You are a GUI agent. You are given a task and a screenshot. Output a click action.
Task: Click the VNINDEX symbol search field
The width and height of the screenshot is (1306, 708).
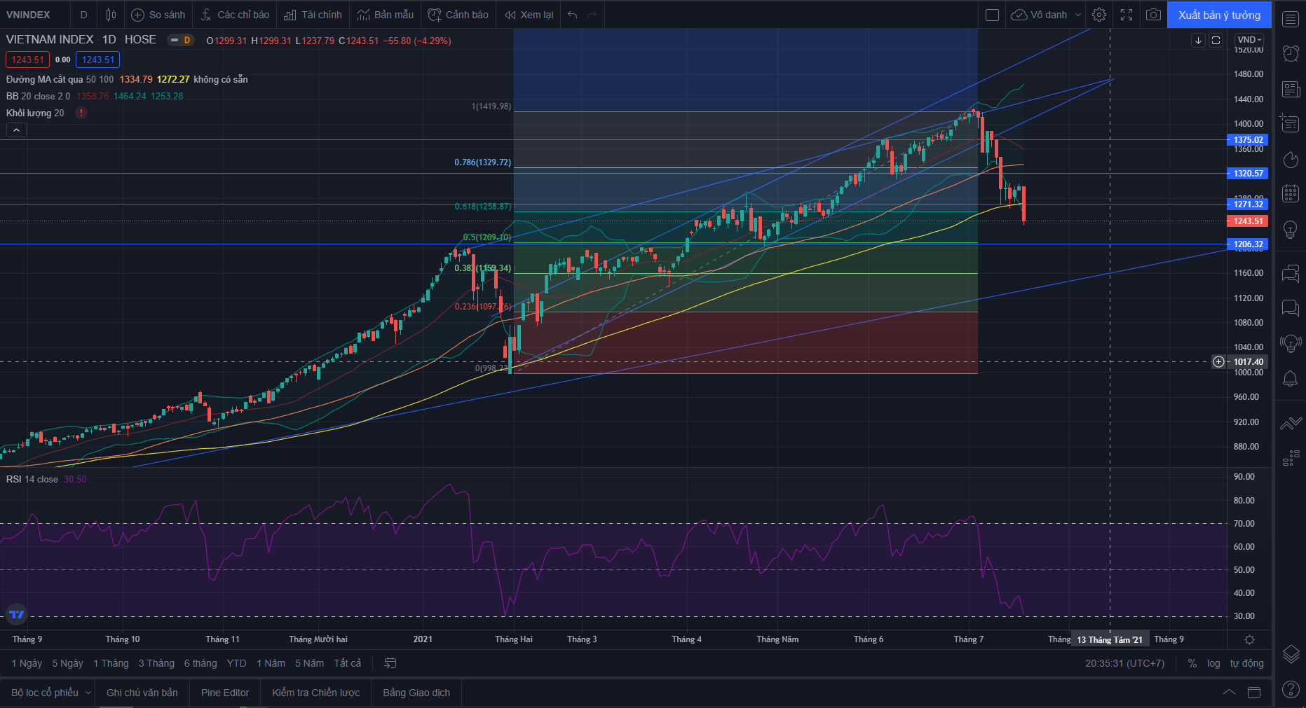click(28, 15)
